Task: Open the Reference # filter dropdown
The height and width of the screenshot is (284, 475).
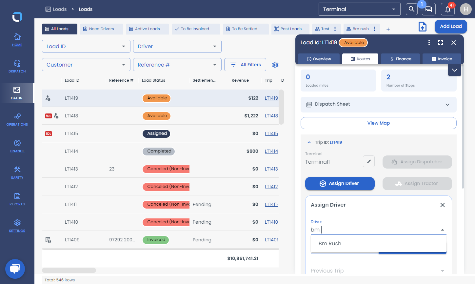Action: click(x=177, y=65)
